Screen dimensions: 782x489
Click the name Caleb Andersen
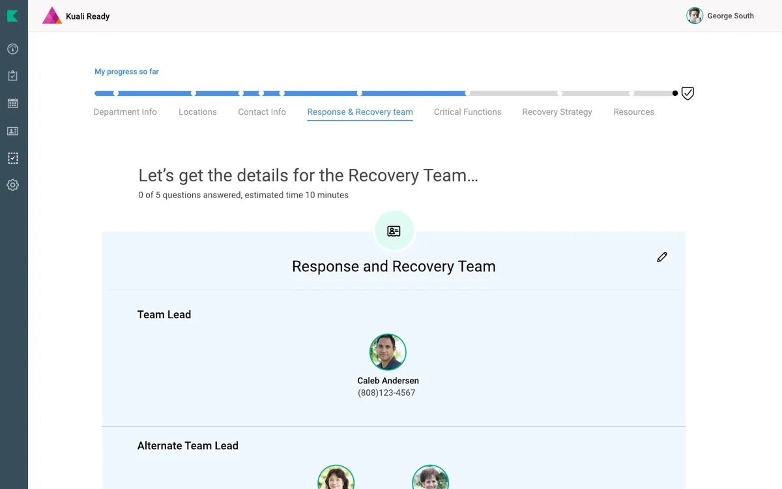pyautogui.click(x=388, y=381)
